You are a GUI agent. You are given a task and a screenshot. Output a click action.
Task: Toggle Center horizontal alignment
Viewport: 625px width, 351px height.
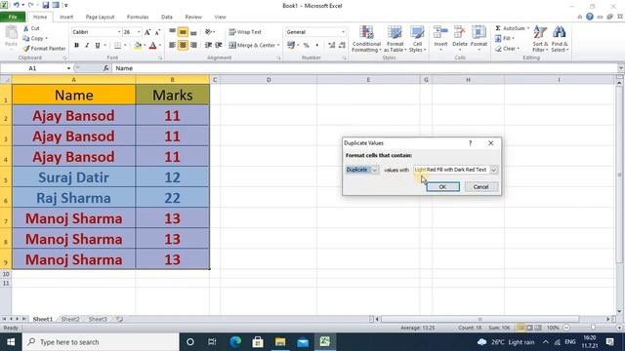pyautogui.click(x=183, y=46)
